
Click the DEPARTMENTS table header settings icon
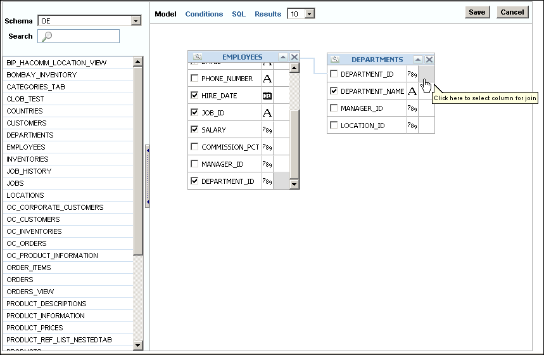click(x=335, y=59)
